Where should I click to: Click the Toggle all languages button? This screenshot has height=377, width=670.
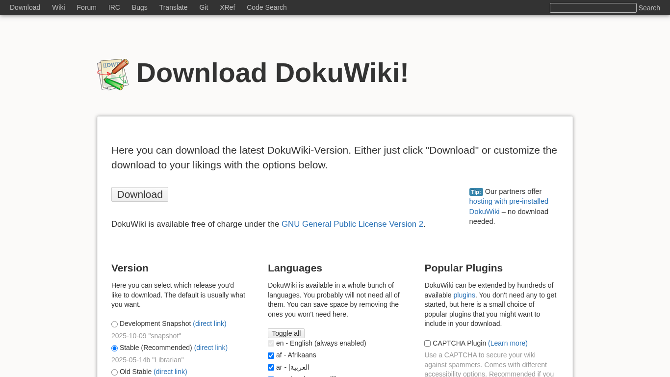pos(286,333)
